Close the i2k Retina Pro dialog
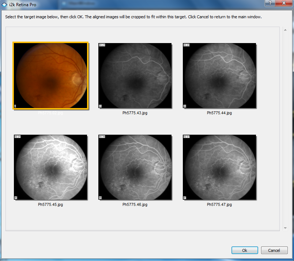 tap(284, 3)
